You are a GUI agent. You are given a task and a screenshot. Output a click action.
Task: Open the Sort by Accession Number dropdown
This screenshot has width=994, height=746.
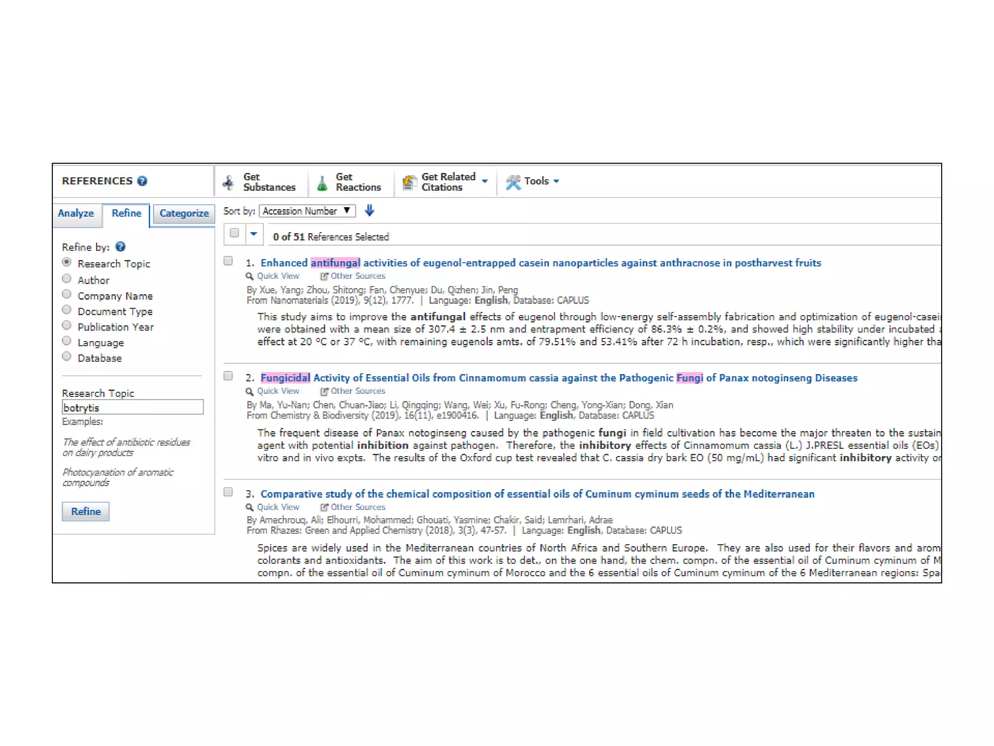(x=307, y=211)
